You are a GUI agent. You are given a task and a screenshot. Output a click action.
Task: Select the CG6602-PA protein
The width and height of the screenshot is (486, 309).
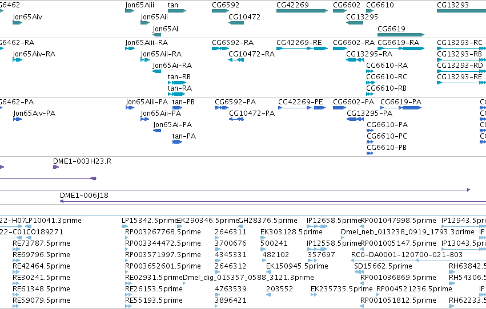339,108
